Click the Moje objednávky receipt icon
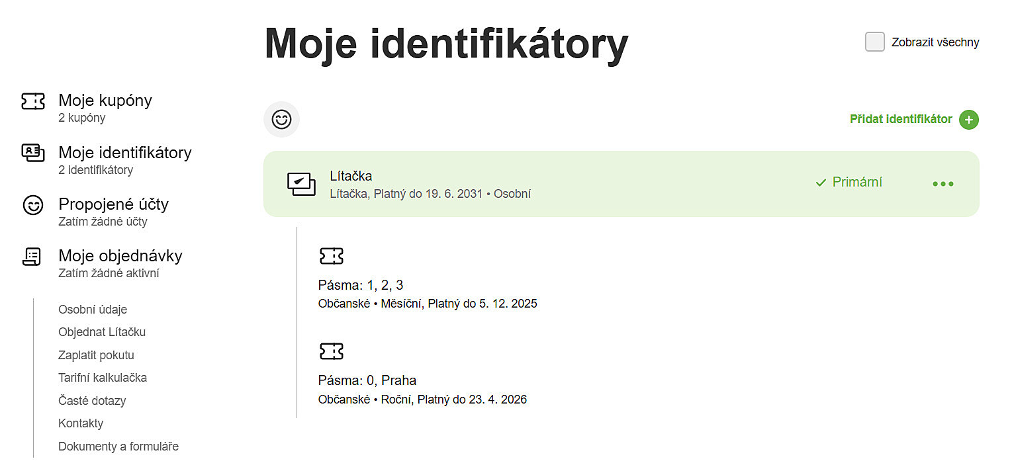Viewport: 1010px width, 469px height. (33, 257)
